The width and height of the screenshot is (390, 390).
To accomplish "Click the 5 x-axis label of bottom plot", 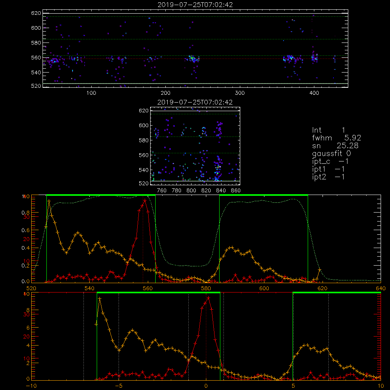I will point(293,386).
